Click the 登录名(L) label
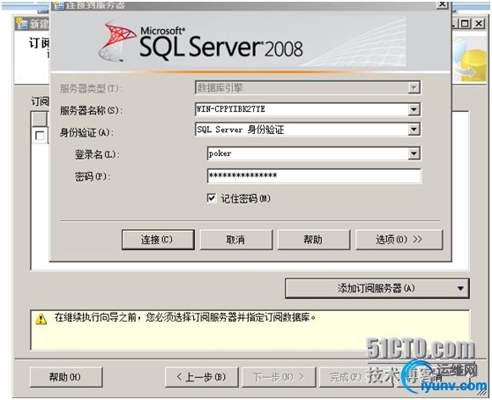The image size is (492, 400). click(97, 154)
